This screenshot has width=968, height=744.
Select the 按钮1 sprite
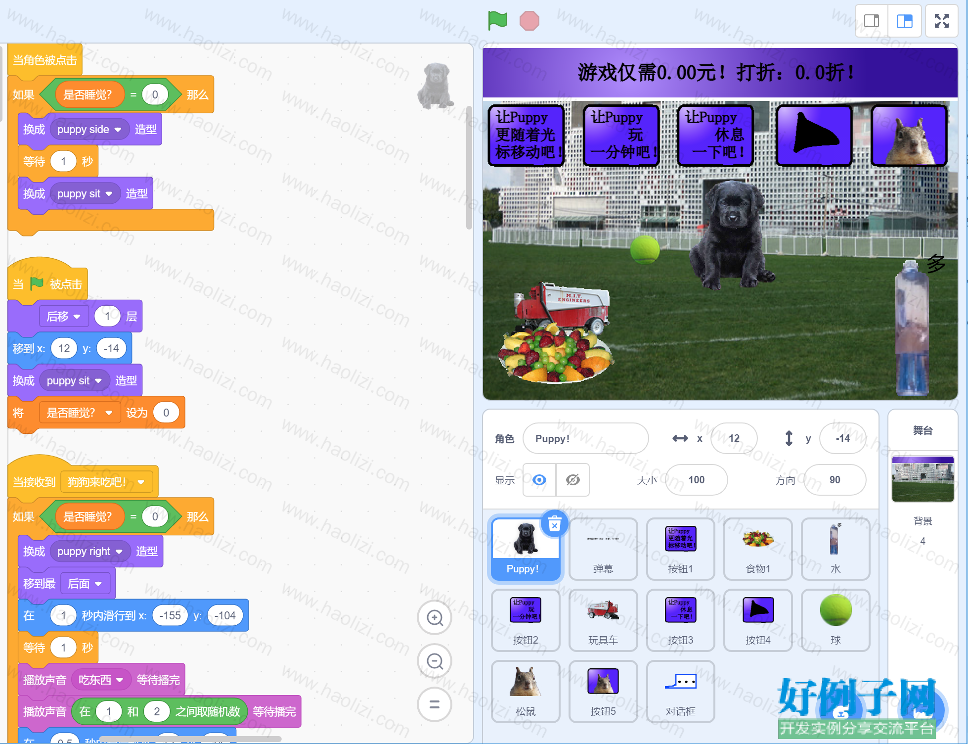point(680,549)
